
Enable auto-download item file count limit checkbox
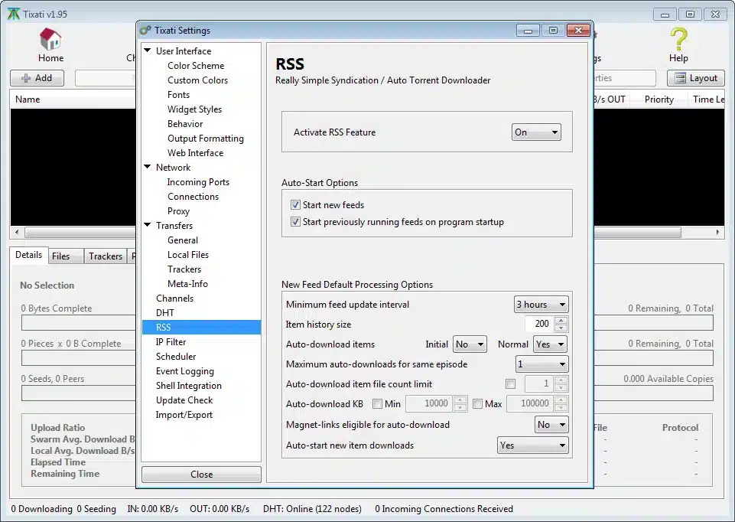[x=510, y=384]
